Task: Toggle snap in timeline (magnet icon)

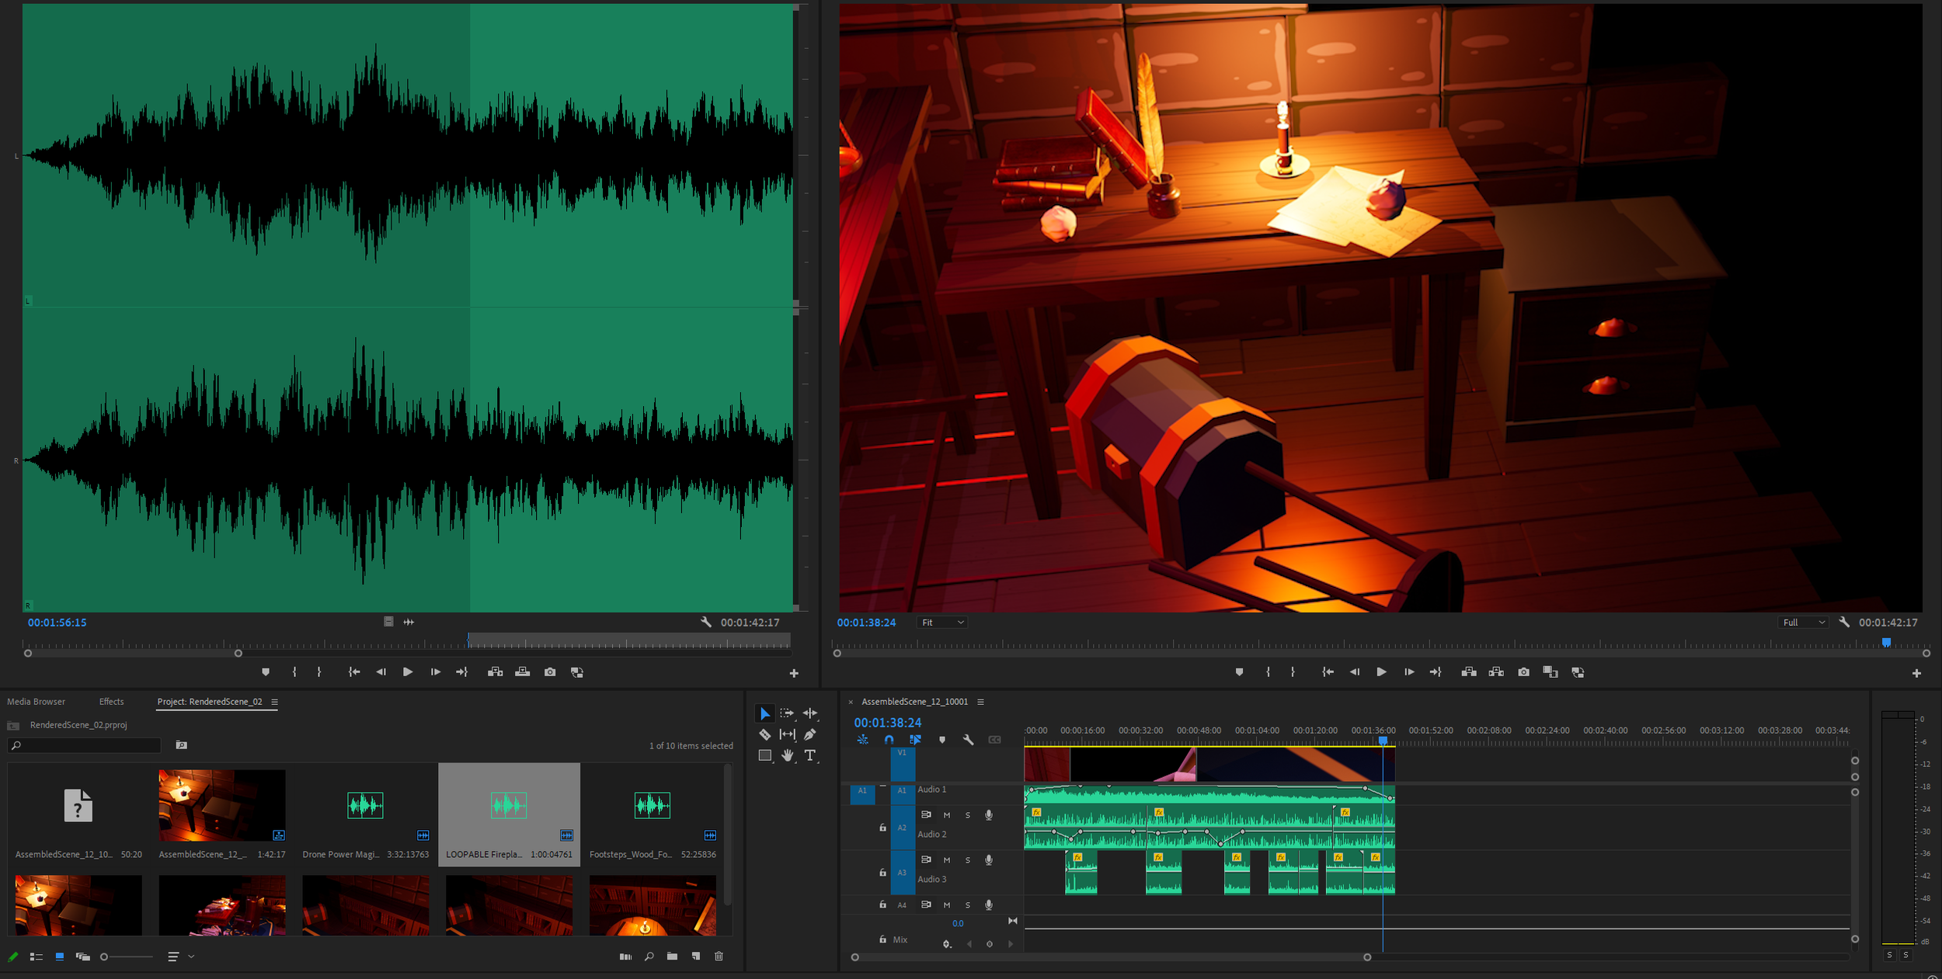Action: [889, 740]
